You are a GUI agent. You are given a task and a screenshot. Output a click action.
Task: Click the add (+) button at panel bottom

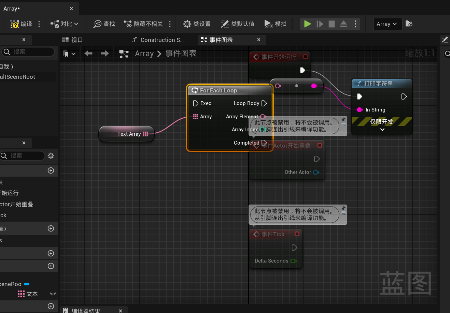pos(51,306)
